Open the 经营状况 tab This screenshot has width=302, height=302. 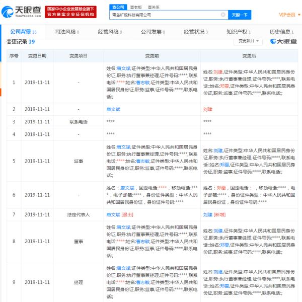[195, 32]
